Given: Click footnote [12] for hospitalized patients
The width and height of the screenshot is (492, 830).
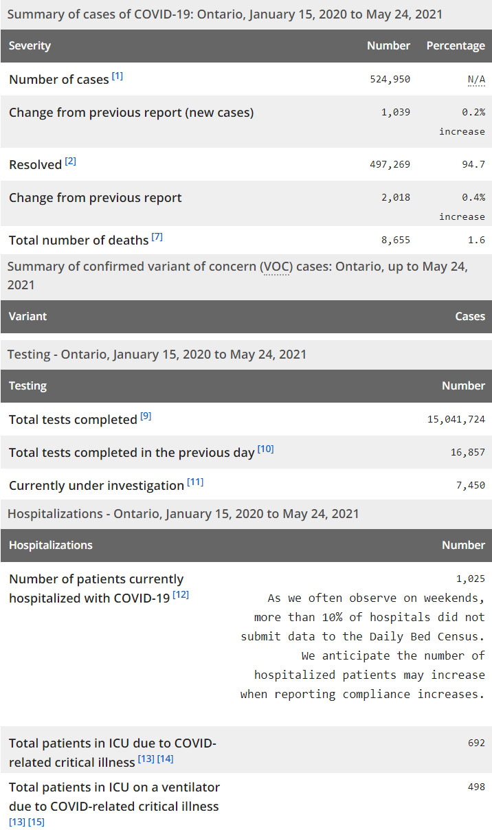Looking at the screenshot, I should pos(181,595).
